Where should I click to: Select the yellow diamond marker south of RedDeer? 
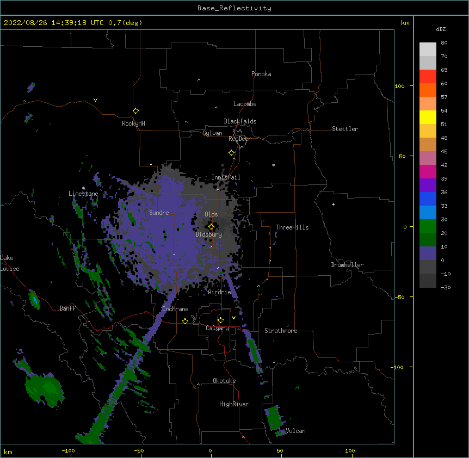[x=231, y=152]
